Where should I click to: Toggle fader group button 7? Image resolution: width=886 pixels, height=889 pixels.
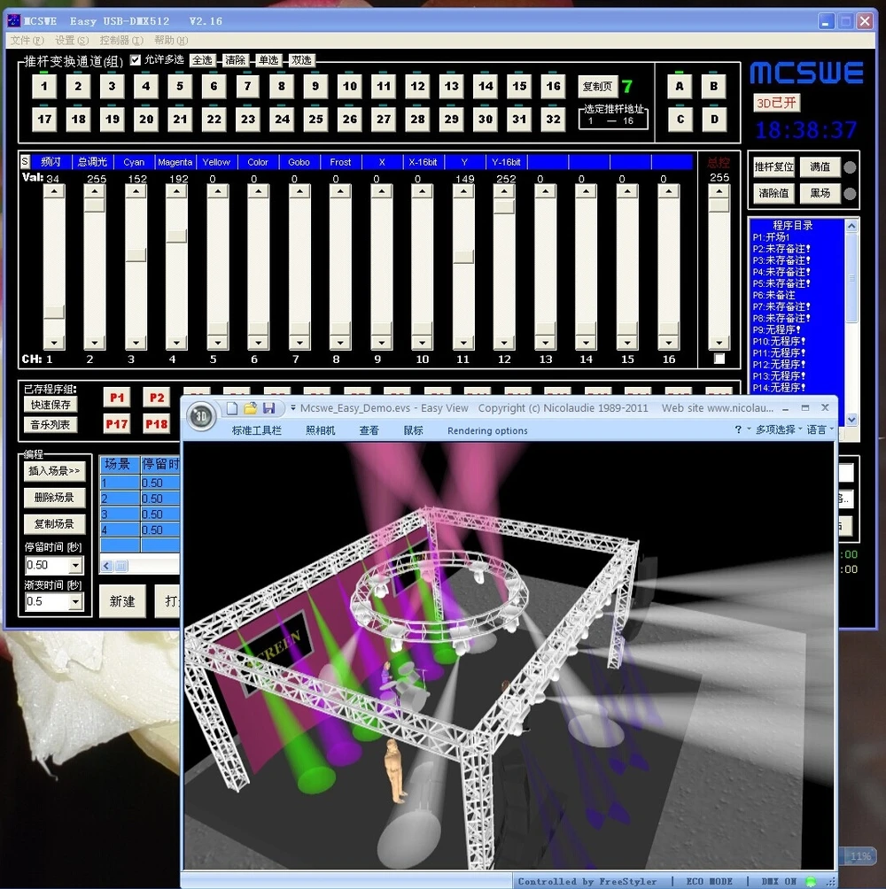coord(248,87)
